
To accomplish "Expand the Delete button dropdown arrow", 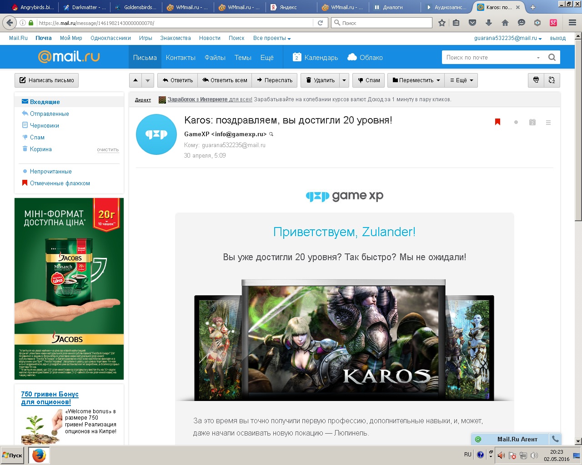I will pyautogui.click(x=344, y=80).
